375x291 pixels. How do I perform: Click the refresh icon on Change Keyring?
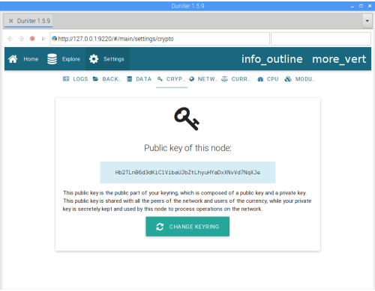coord(160,227)
